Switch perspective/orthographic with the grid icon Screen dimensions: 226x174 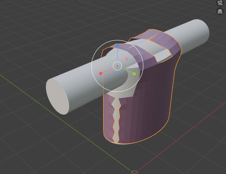(220, 11)
